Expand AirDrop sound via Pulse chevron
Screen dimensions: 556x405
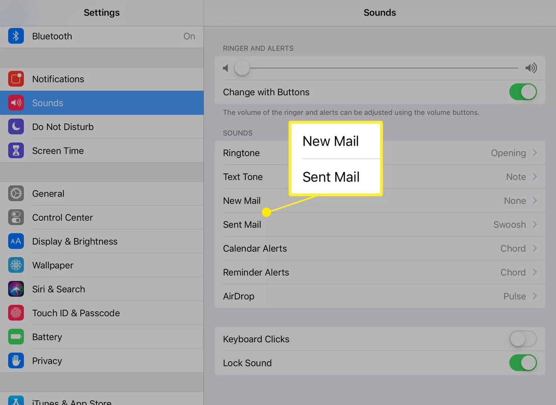coord(535,296)
